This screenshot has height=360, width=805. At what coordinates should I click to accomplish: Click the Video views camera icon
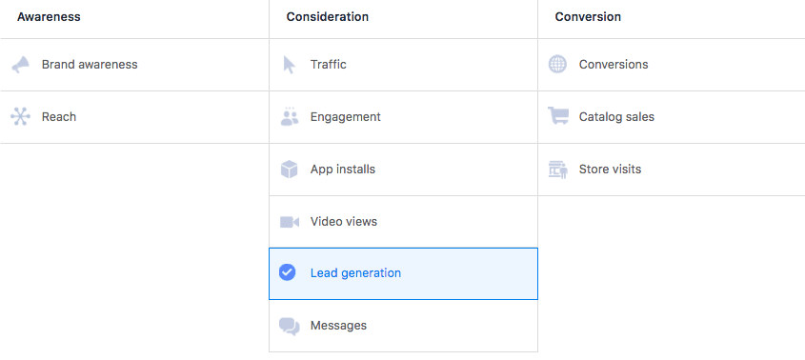290,222
